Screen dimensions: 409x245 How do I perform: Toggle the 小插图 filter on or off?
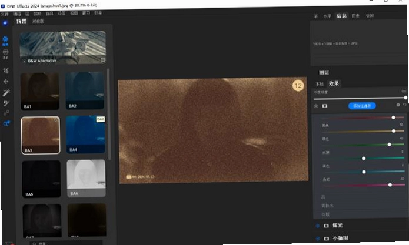(318, 239)
